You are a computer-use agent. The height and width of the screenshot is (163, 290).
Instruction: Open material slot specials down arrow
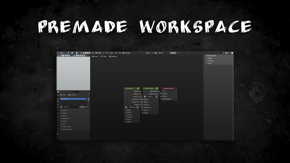point(88,103)
